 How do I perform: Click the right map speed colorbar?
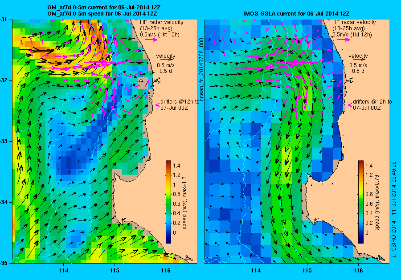(x=361, y=202)
